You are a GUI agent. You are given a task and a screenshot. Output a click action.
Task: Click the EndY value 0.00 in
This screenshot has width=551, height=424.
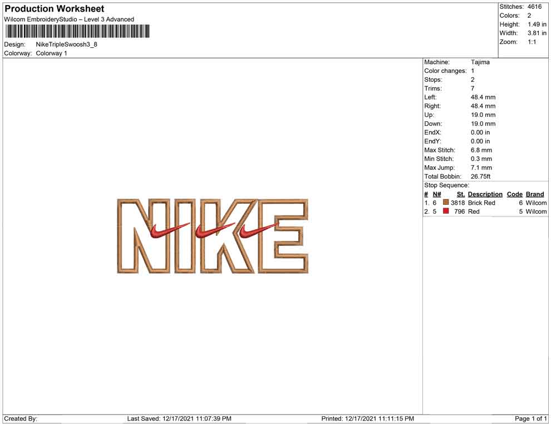coord(480,141)
